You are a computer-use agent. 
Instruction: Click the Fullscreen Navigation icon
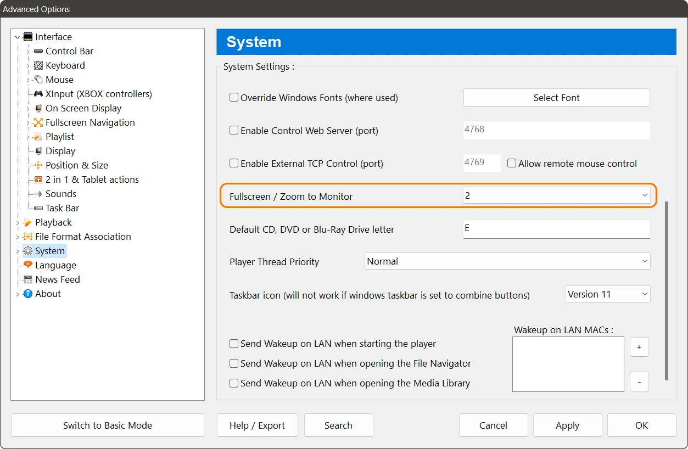tap(38, 122)
